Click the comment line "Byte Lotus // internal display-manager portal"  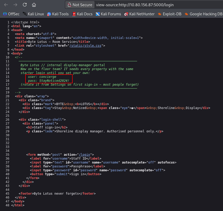click(63, 65)
